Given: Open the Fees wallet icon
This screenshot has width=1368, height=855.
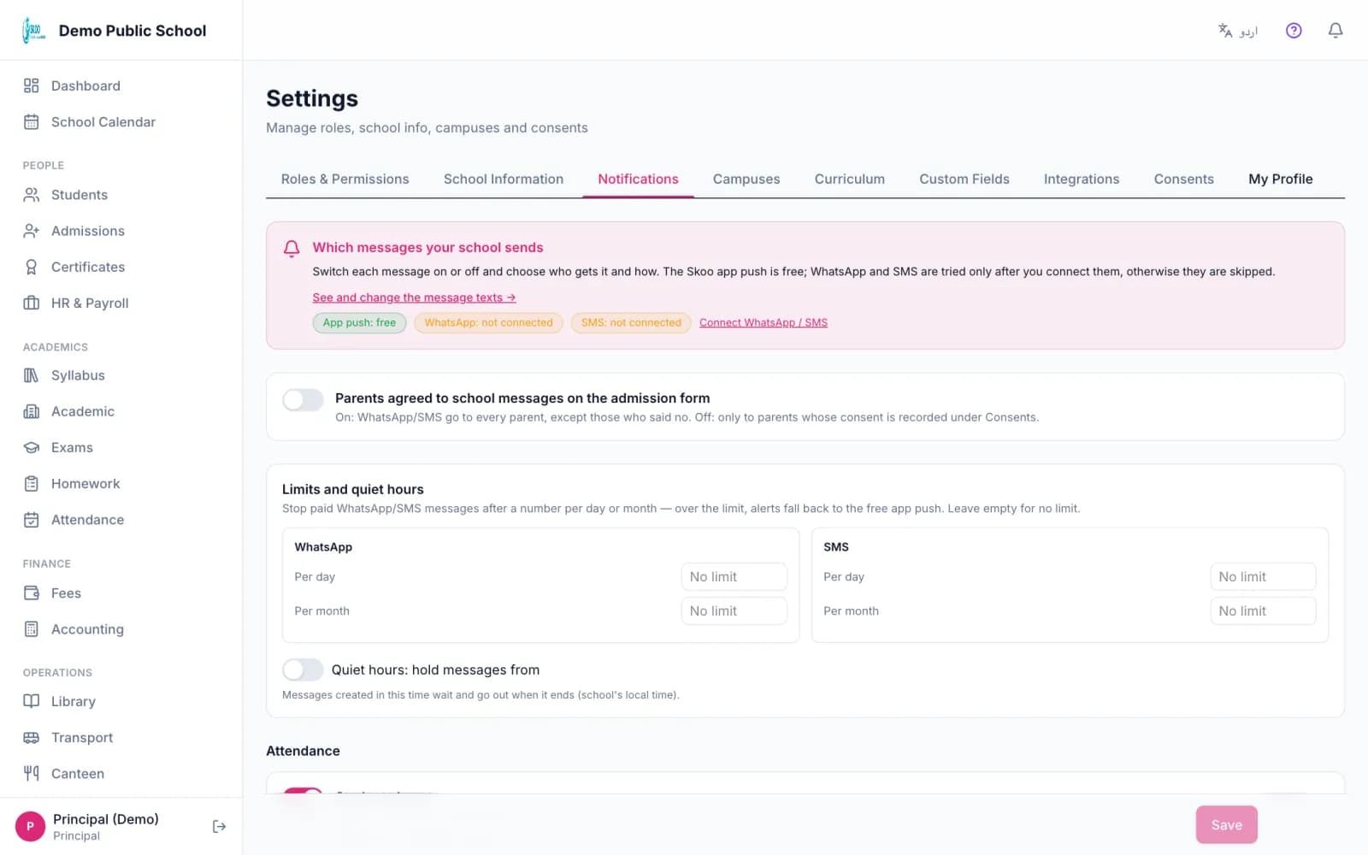Looking at the screenshot, I should (x=32, y=593).
